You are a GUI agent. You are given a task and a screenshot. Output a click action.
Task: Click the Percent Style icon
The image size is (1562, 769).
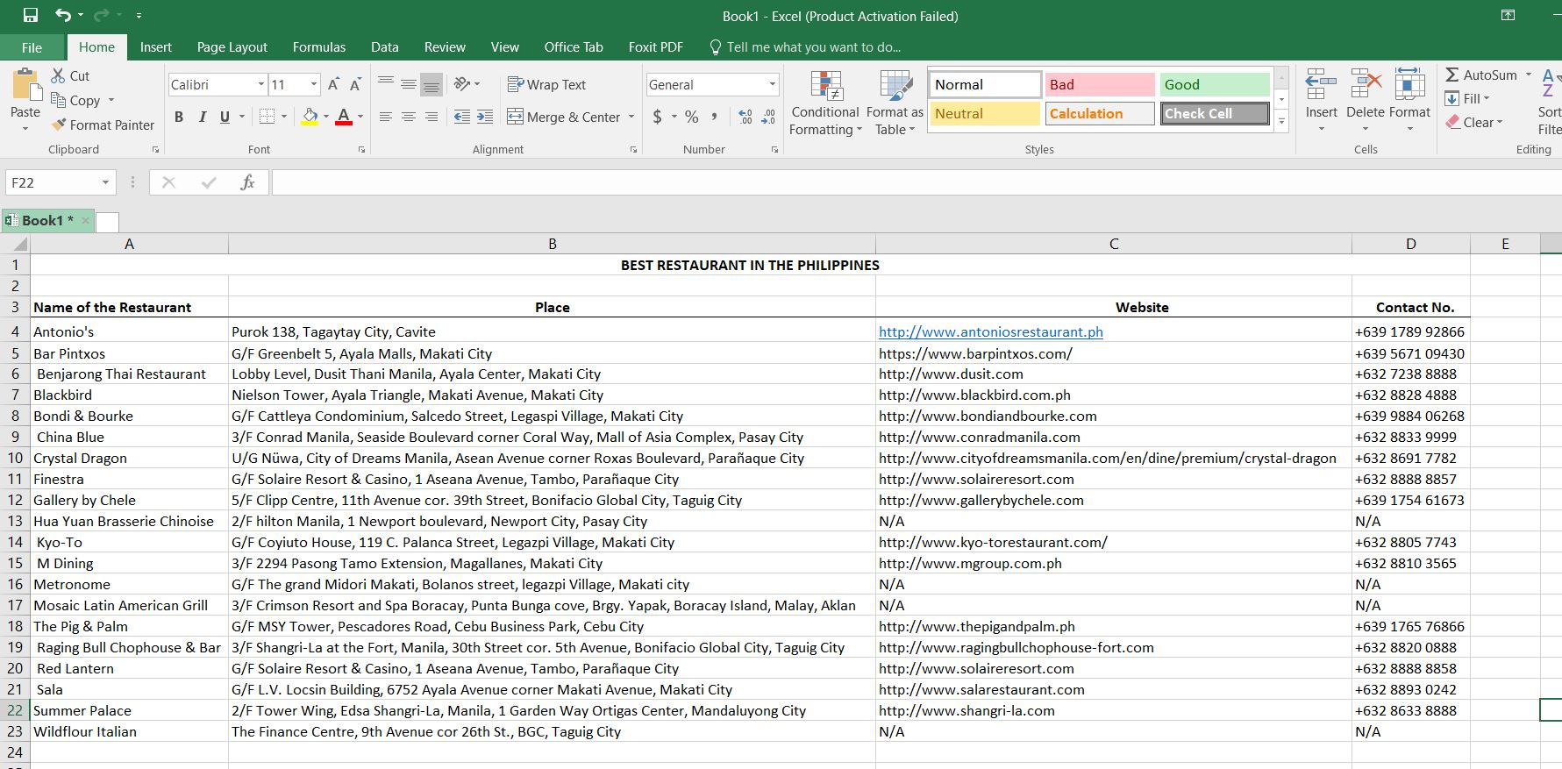pos(692,117)
